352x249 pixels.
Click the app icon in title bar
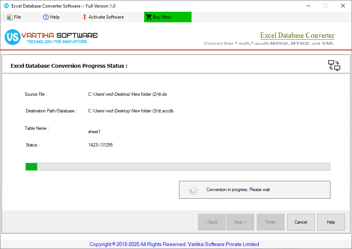(x=6, y=6)
